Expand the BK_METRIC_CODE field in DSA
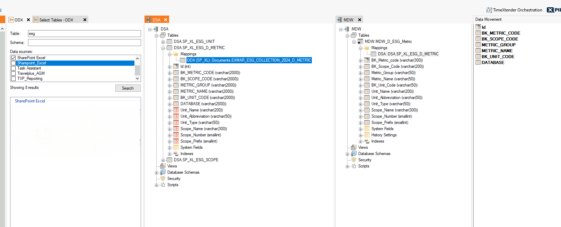The height and width of the screenshot is (227, 561). [169, 73]
